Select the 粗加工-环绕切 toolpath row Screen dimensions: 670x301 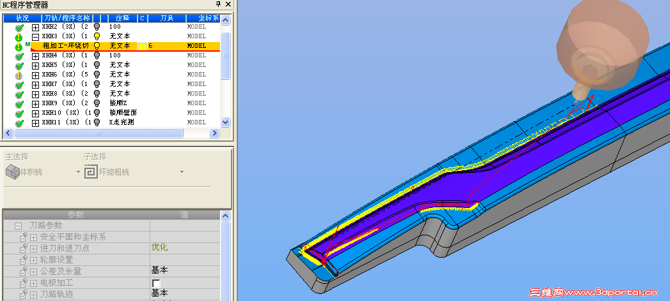pos(125,46)
